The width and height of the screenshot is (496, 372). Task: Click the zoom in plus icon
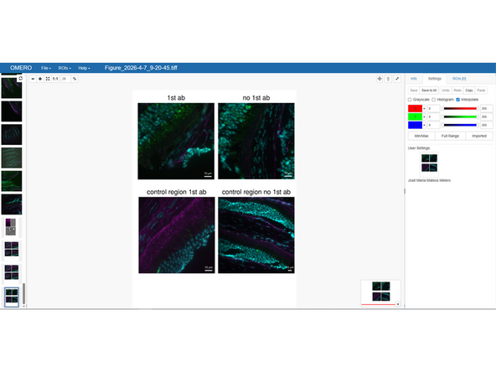[40, 79]
